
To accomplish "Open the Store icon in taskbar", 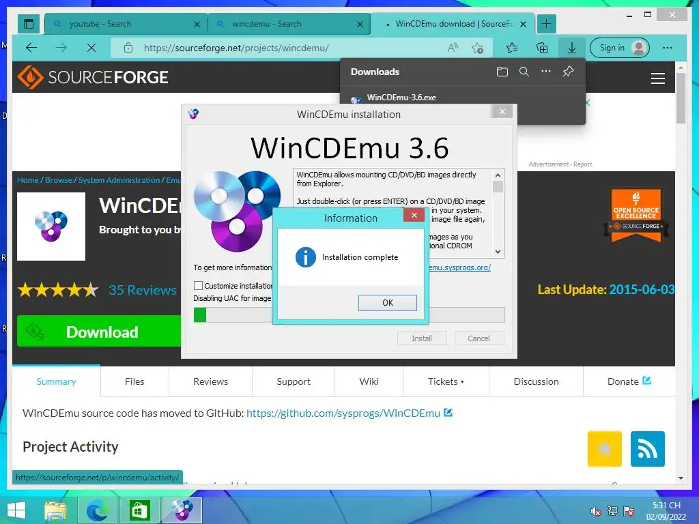I will [139, 510].
